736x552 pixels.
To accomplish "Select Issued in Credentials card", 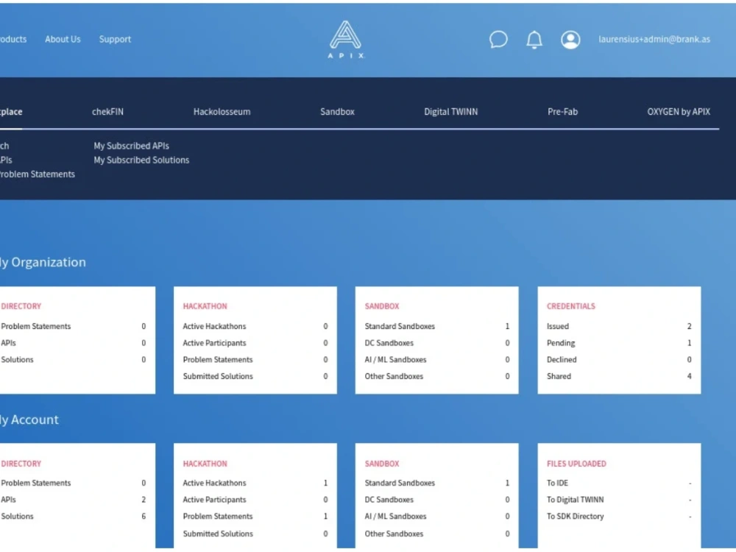I will tap(619, 326).
